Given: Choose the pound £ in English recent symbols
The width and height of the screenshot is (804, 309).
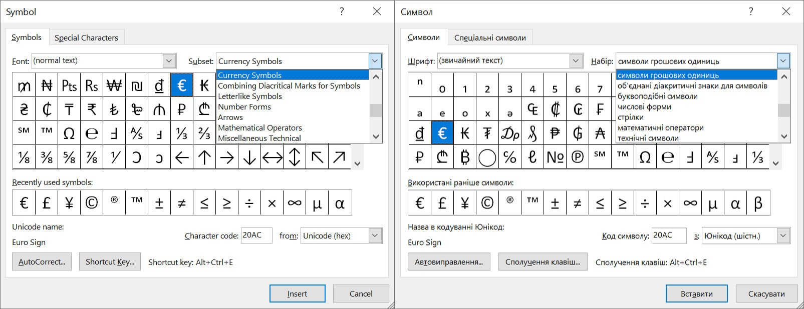Looking at the screenshot, I should [x=47, y=203].
